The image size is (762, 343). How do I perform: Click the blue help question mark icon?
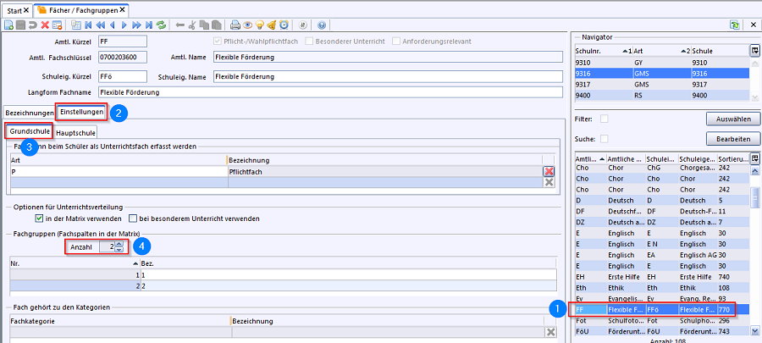(321, 25)
